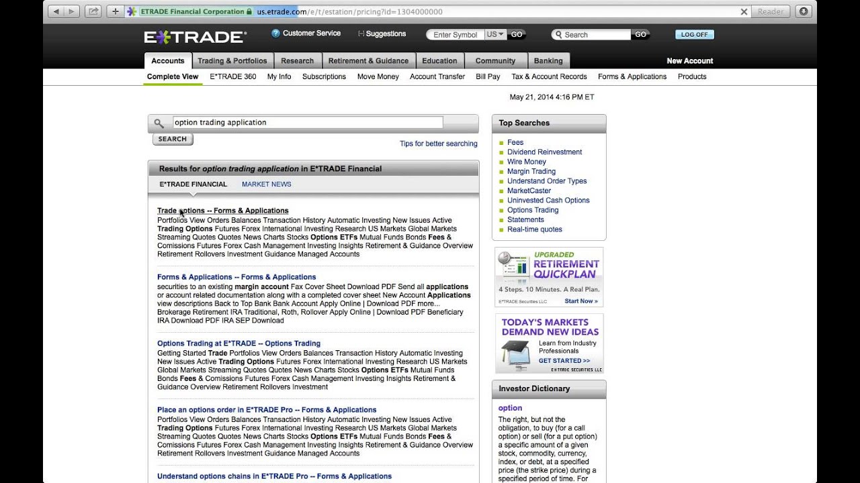The image size is (860, 483).
Task: Select Forms & Applications submenu item
Action: 632,76
